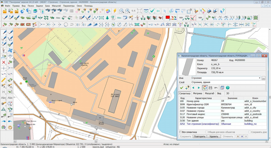The height and width of the screenshot is (148, 271).
Task: Select the 'Идентификатор OSM' row
Action: (x=223, y=104)
